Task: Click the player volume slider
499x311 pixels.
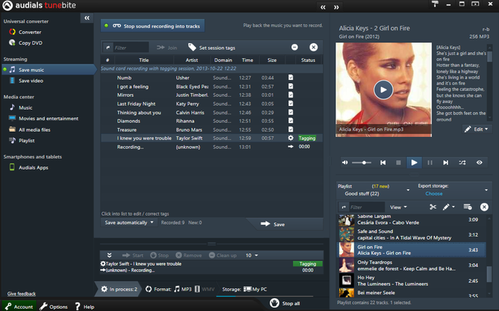Action: point(363,162)
